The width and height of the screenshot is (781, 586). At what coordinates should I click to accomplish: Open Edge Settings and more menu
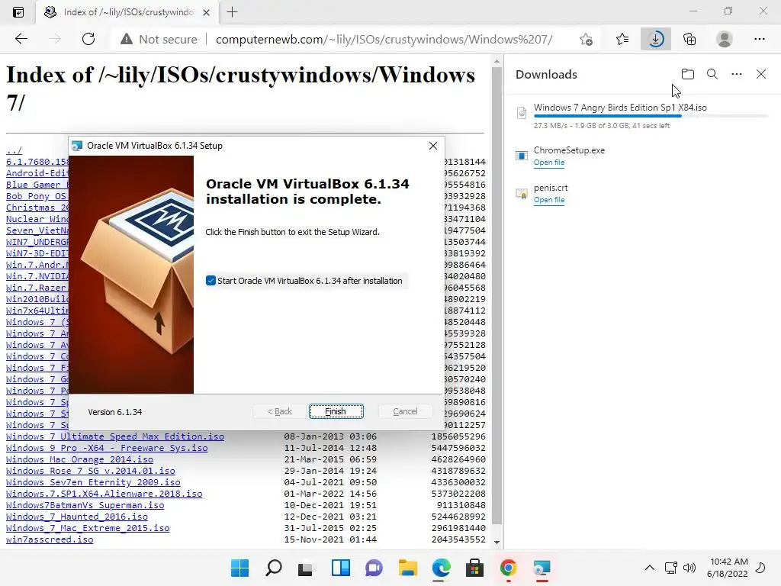coord(759,39)
